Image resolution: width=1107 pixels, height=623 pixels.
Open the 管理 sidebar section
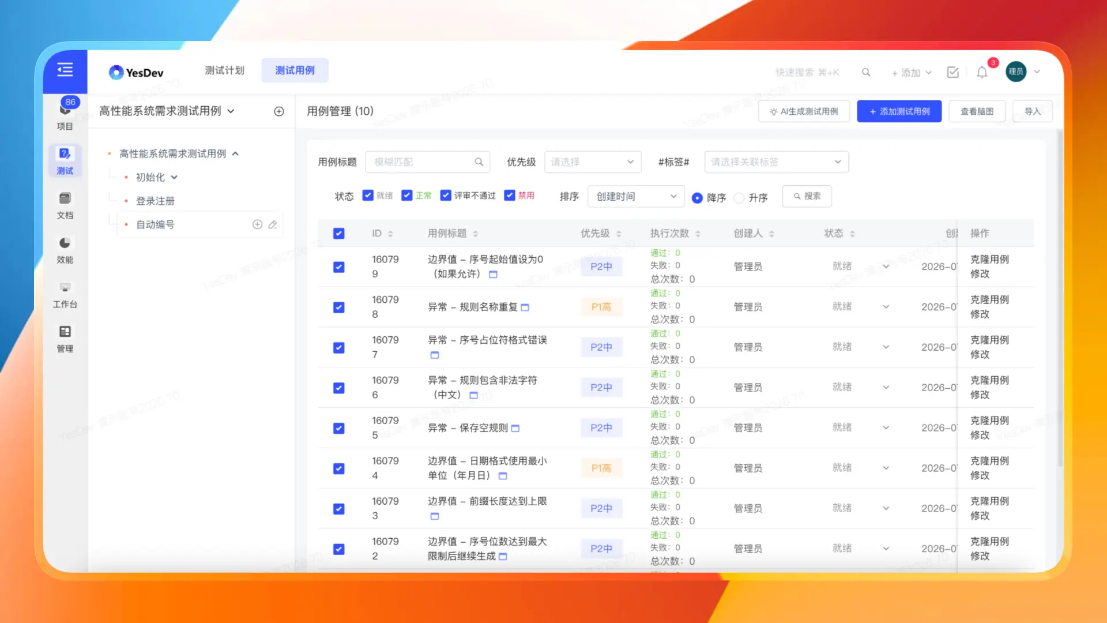pos(65,339)
